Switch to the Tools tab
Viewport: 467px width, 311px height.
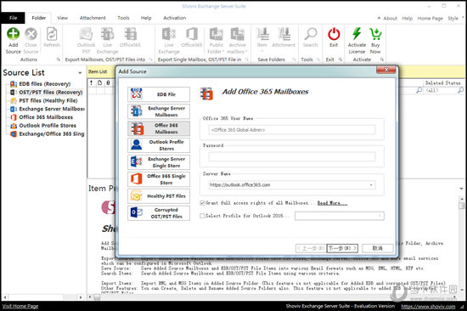click(123, 18)
